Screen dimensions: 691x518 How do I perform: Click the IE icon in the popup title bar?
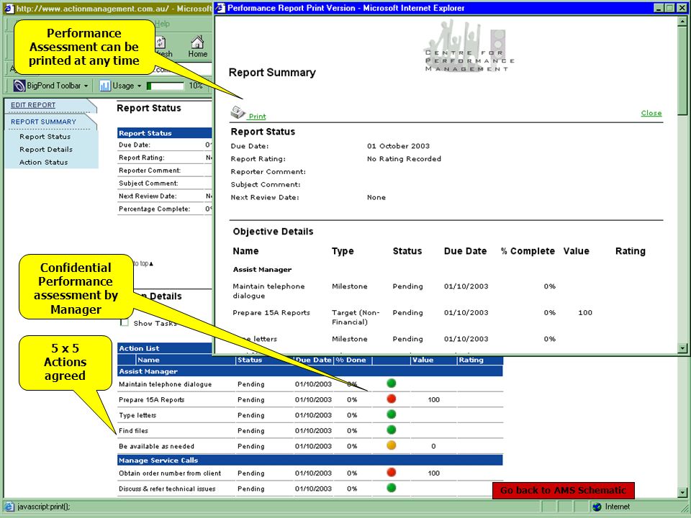(x=220, y=8)
